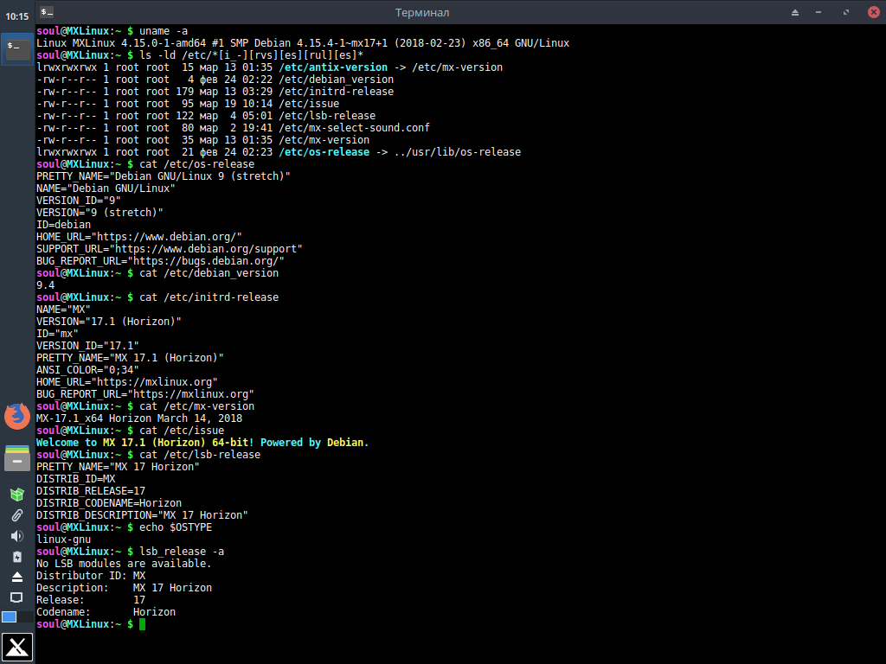Screen dimensions: 886x664
Task: Open the battery power manager icon
Action: 17,557
